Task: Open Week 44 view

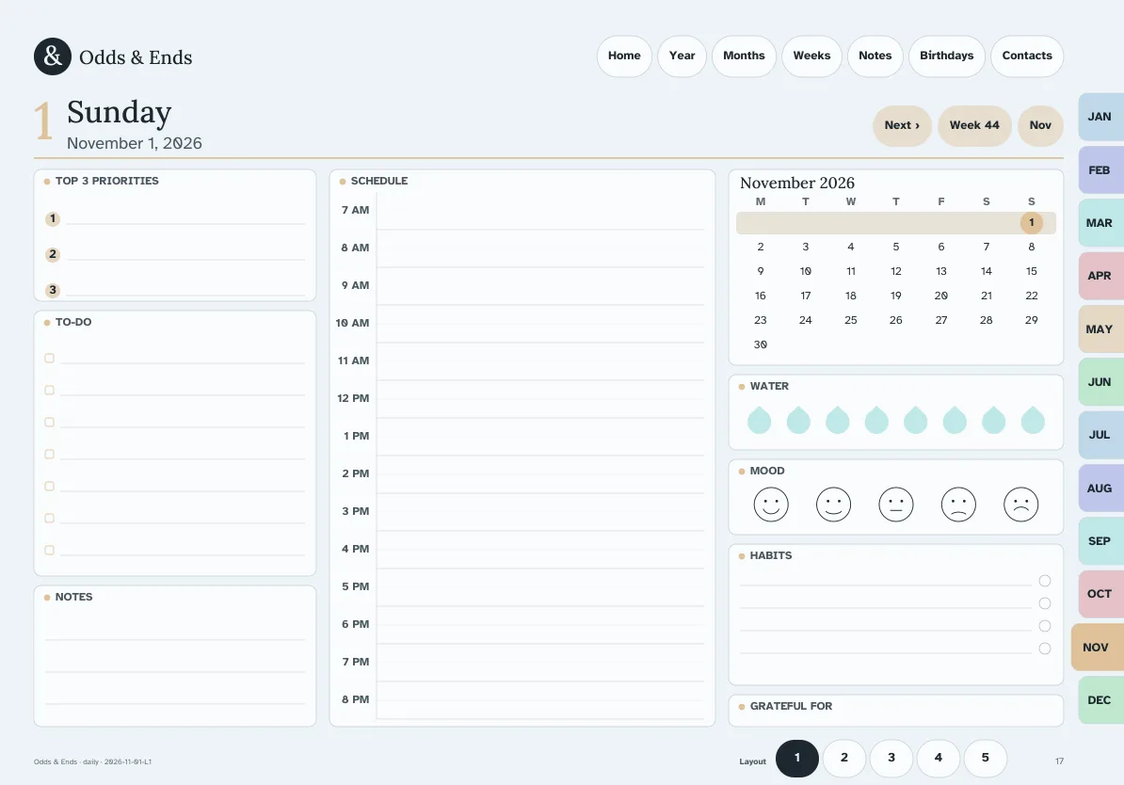Action: (974, 125)
